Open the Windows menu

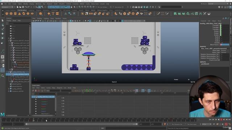click(x=38, y=4)
